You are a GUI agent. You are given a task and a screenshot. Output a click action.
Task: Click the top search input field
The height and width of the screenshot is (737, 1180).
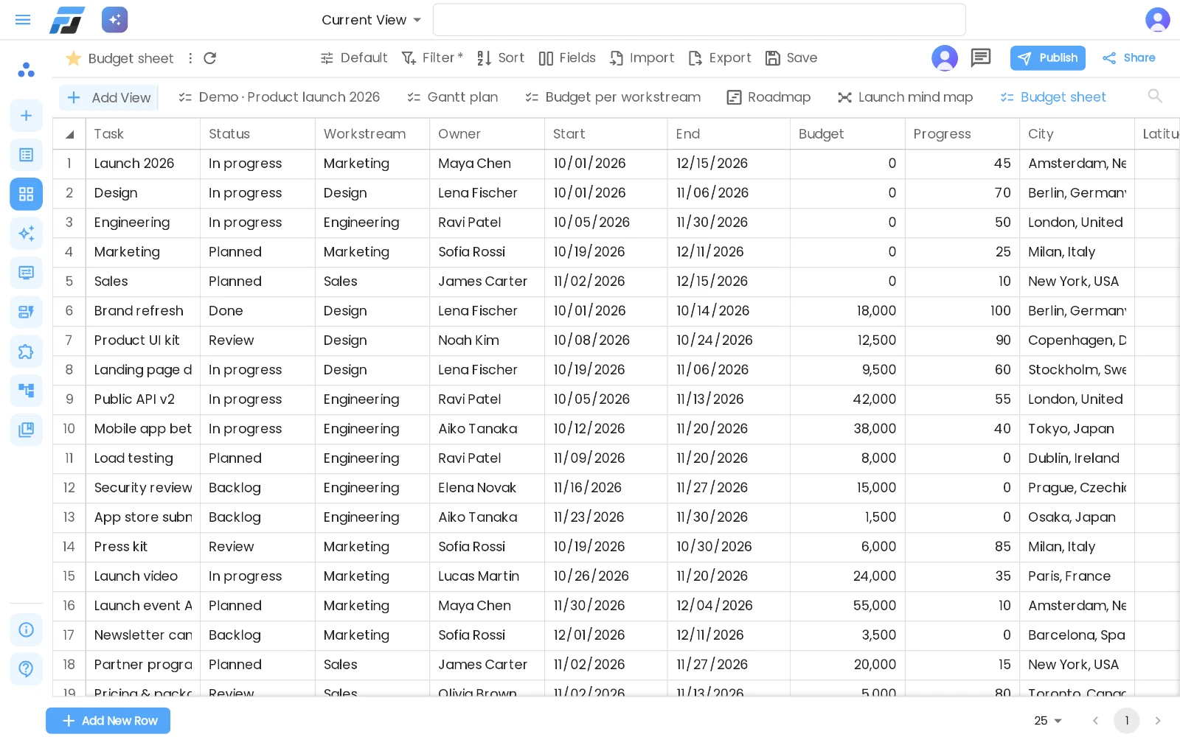pos(699,20)
